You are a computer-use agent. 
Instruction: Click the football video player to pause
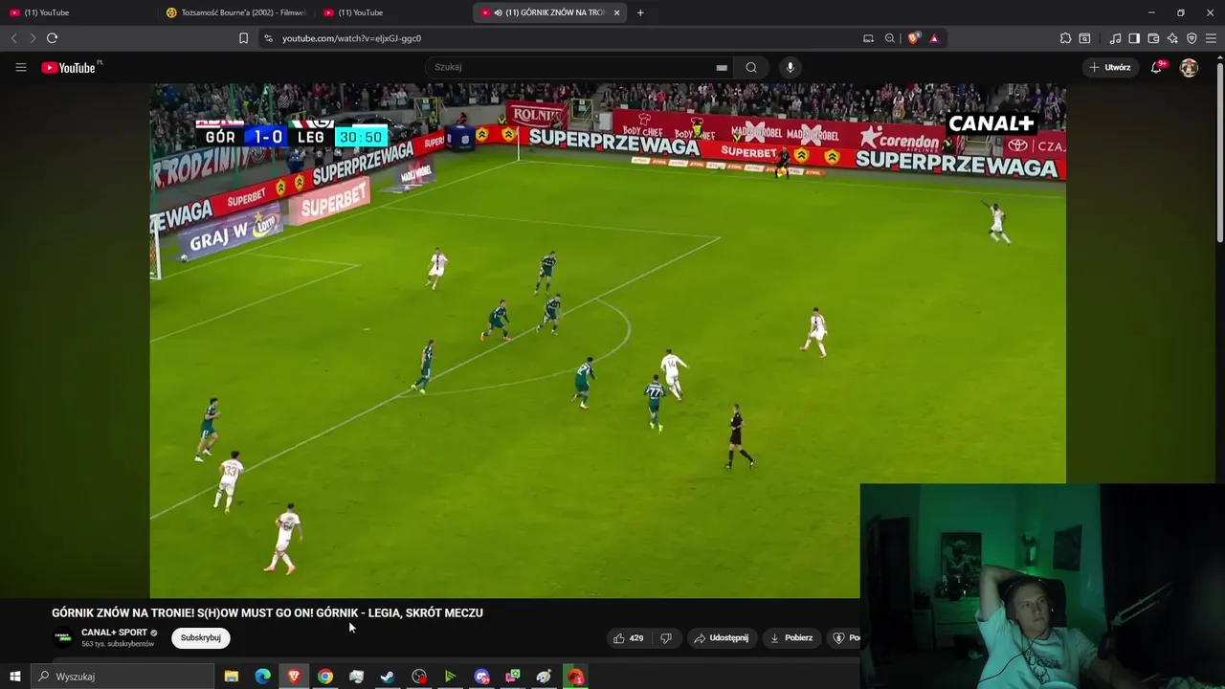click(x=608, y=340)
